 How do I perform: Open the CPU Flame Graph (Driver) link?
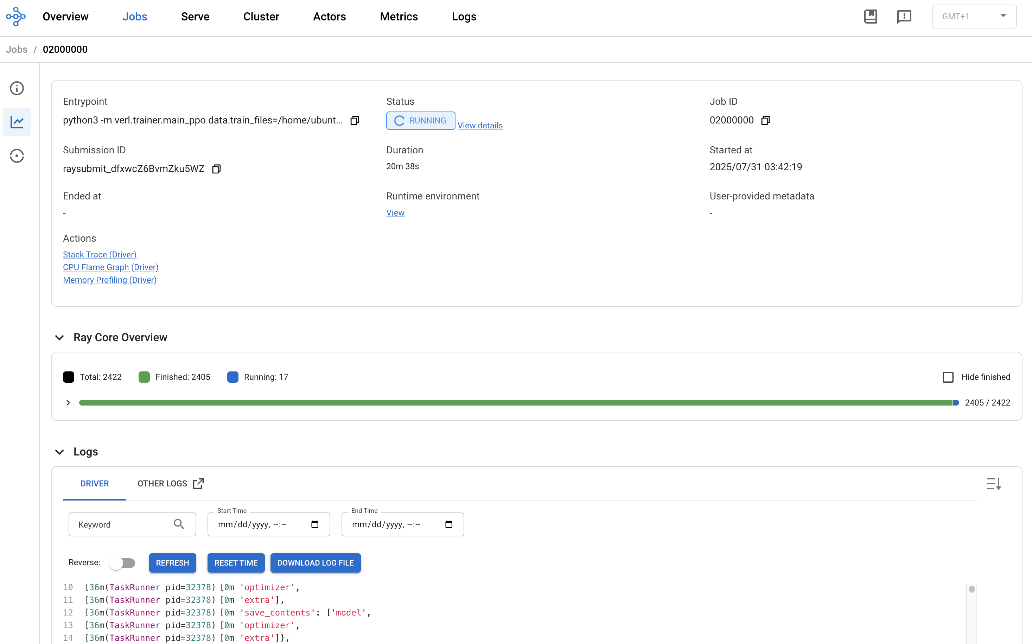click(x=111, y=267)
